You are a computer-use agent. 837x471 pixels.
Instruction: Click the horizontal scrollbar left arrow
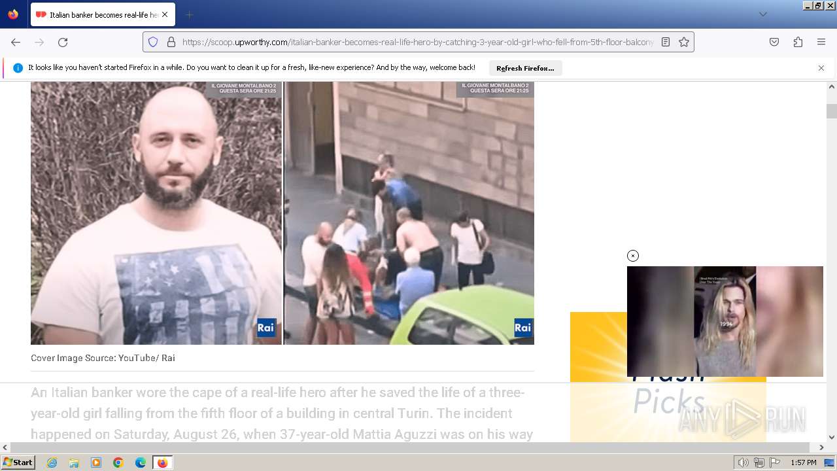pyautogui.click(x=5, y=447)
